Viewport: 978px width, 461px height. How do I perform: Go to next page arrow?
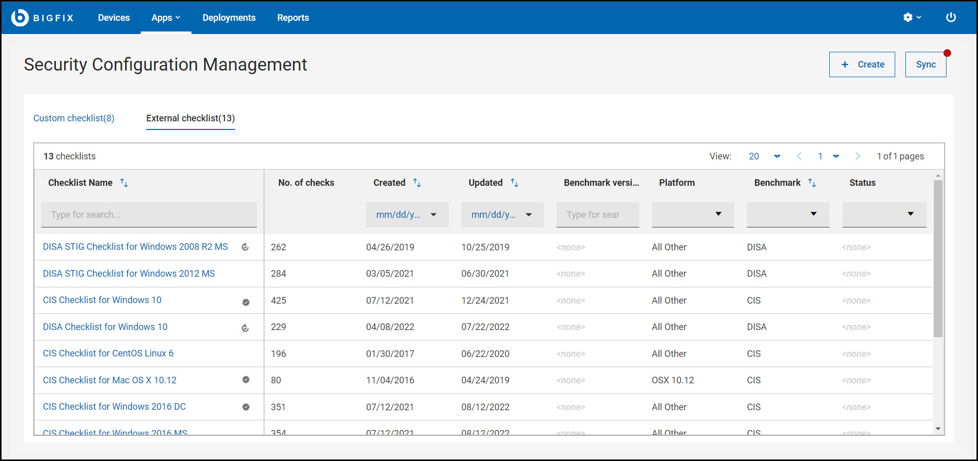(x=858, y=156)
